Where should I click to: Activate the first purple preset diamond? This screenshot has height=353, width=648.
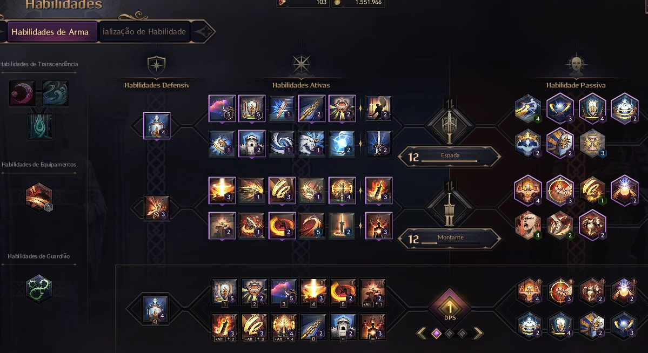click(x=436, y=333)
